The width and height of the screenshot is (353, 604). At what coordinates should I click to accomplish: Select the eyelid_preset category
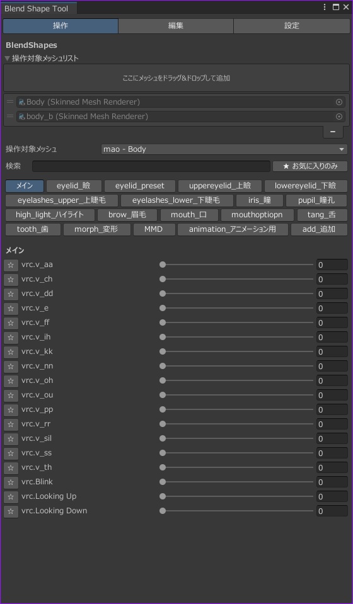(x=140, y=186)
